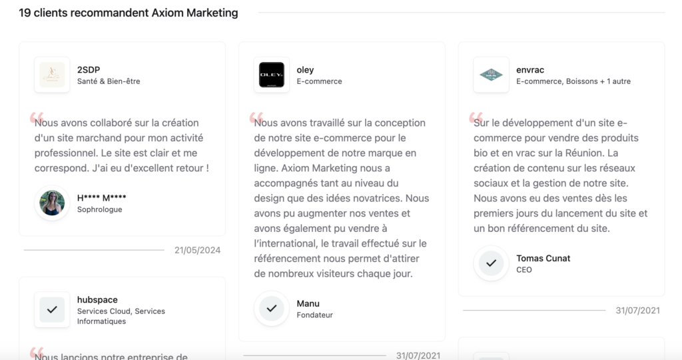Click the hubspace checkmark logo
Image resolution: width=682 pixels, height=360 pixels.
pyautogui.click(x=52, y=309)
